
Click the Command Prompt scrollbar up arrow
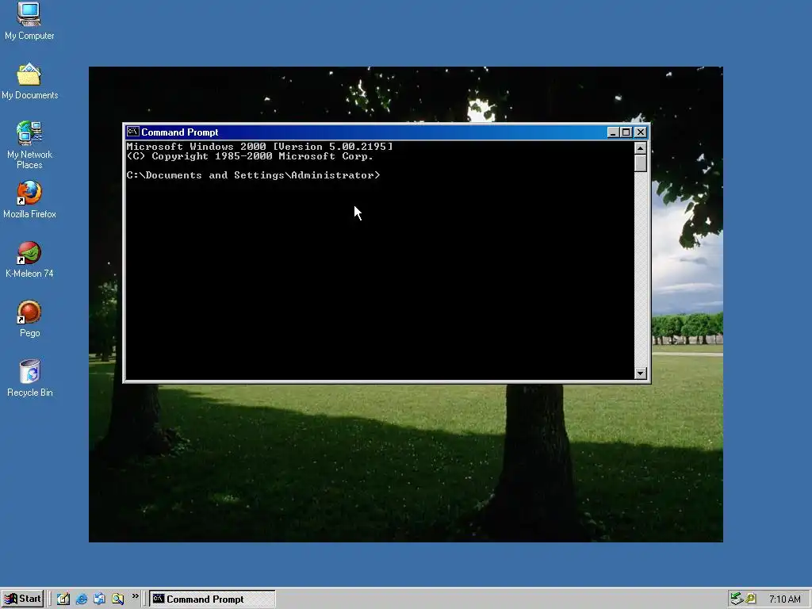pyautogui.click(x=641, y=148)
